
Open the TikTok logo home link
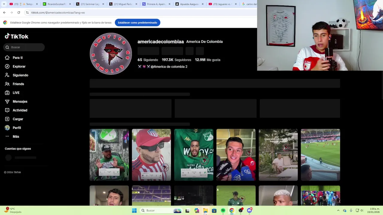(x=16, y=36)
